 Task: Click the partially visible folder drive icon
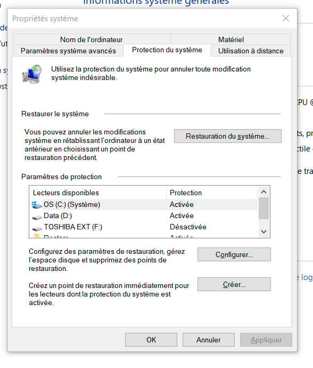[x=36, y=235]
